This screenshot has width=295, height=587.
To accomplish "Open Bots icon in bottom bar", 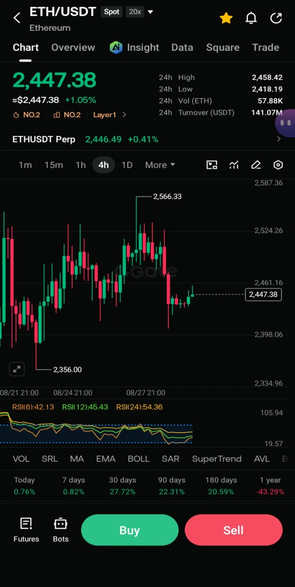I will pyautogui.click(x=61, y=524).
